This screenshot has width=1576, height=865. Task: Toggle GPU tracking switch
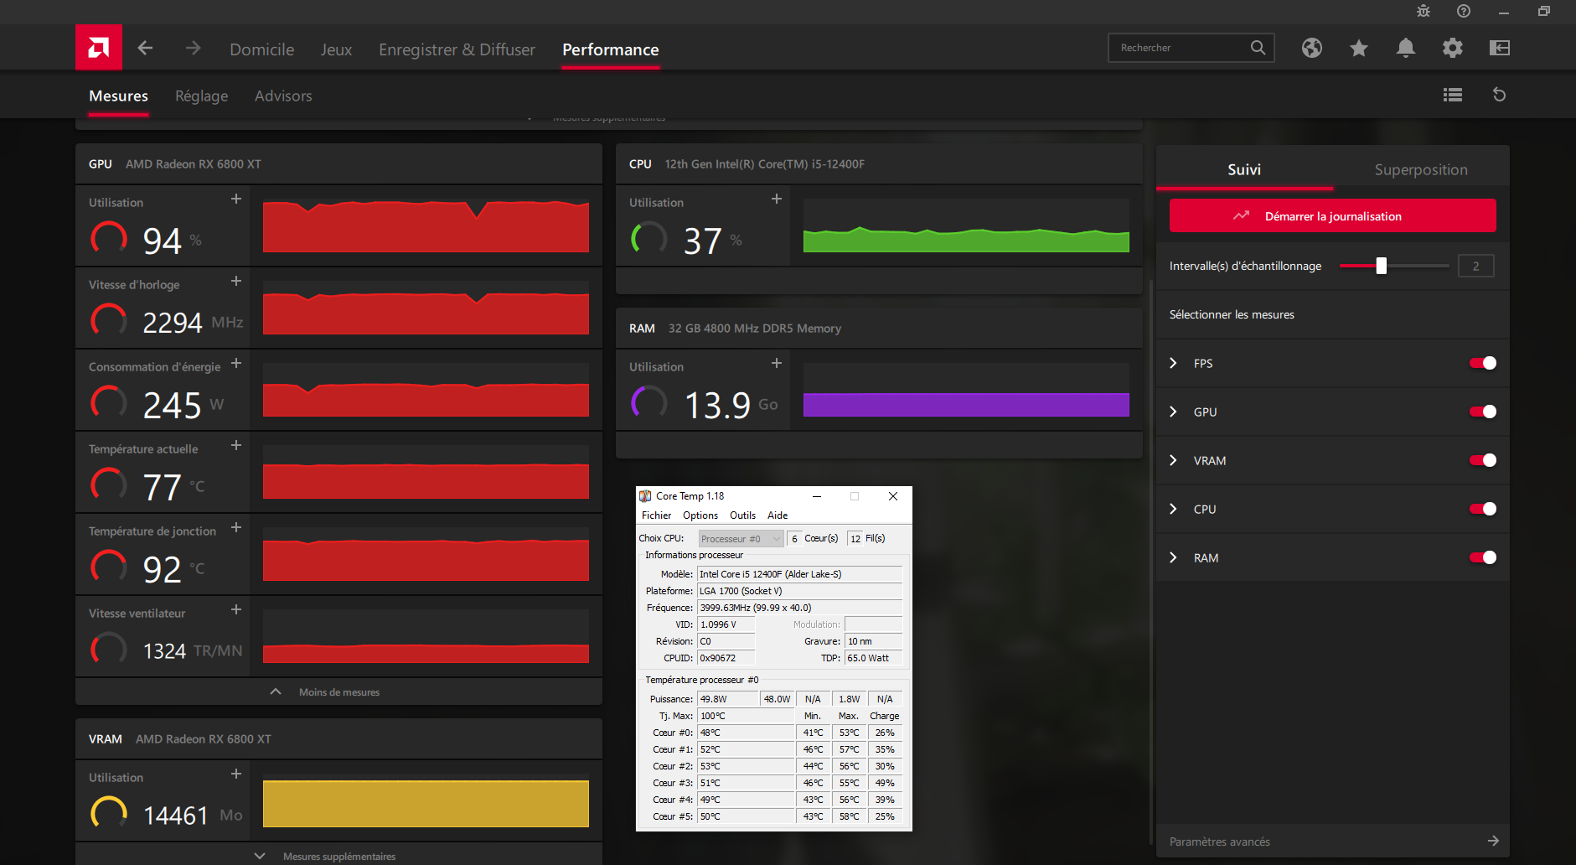pyautogui.click(x=1483, y=412)
